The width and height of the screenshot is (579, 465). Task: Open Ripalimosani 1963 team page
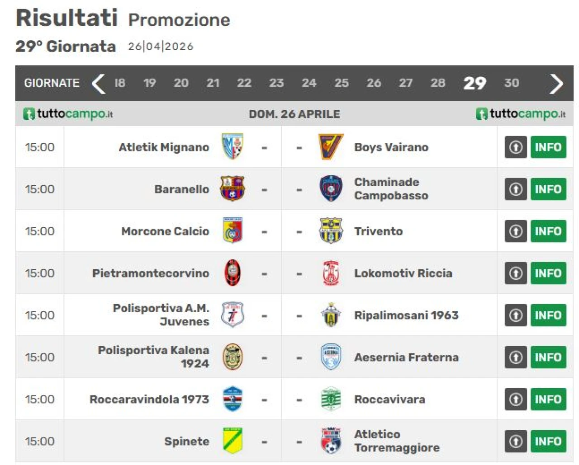tap(406, 315)
